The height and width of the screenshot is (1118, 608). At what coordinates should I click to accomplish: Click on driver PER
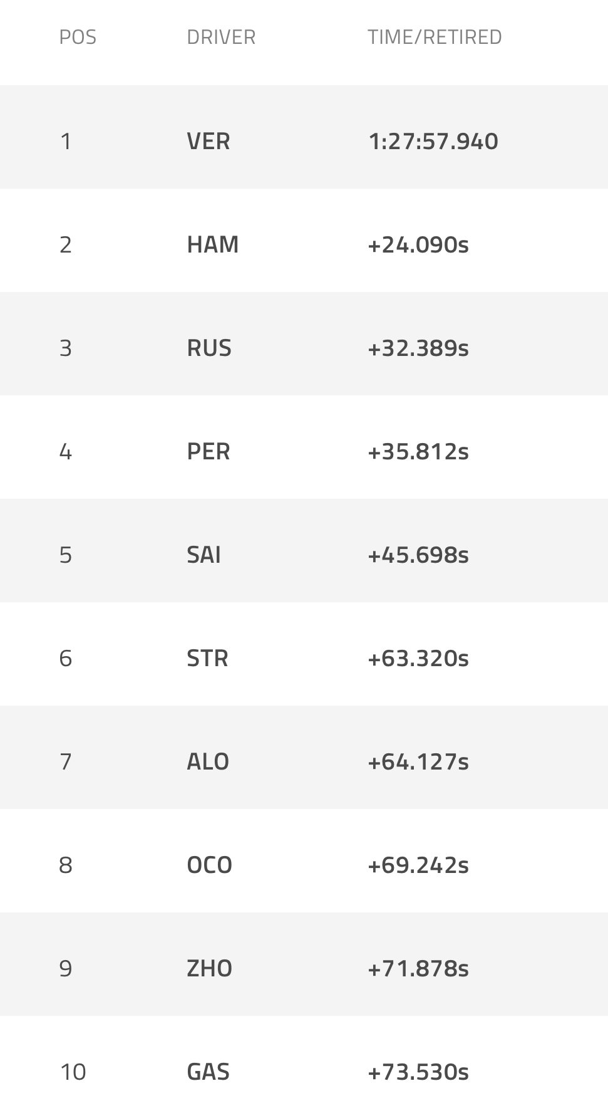coord(209,452)
